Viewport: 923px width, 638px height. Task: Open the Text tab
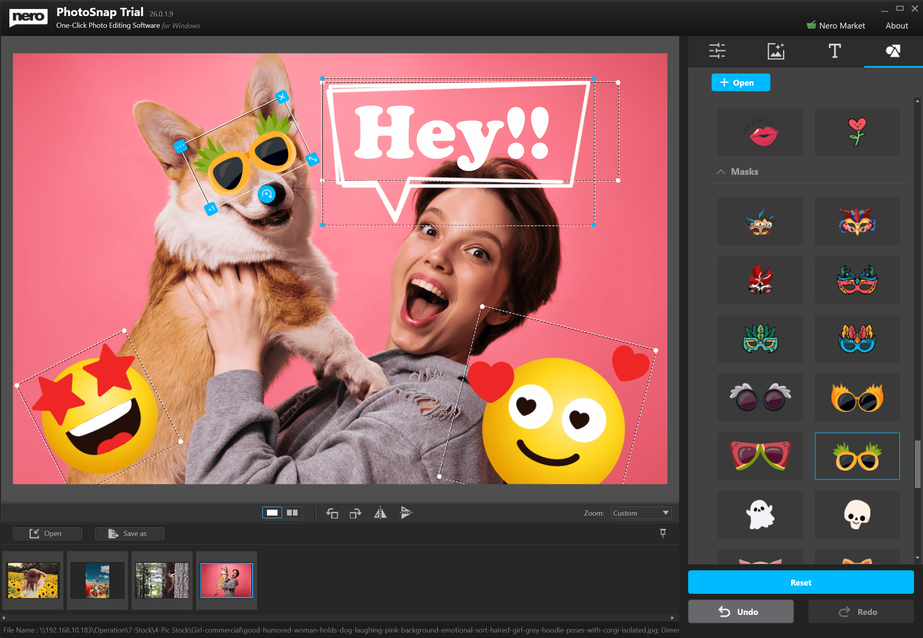click(834, 51)
